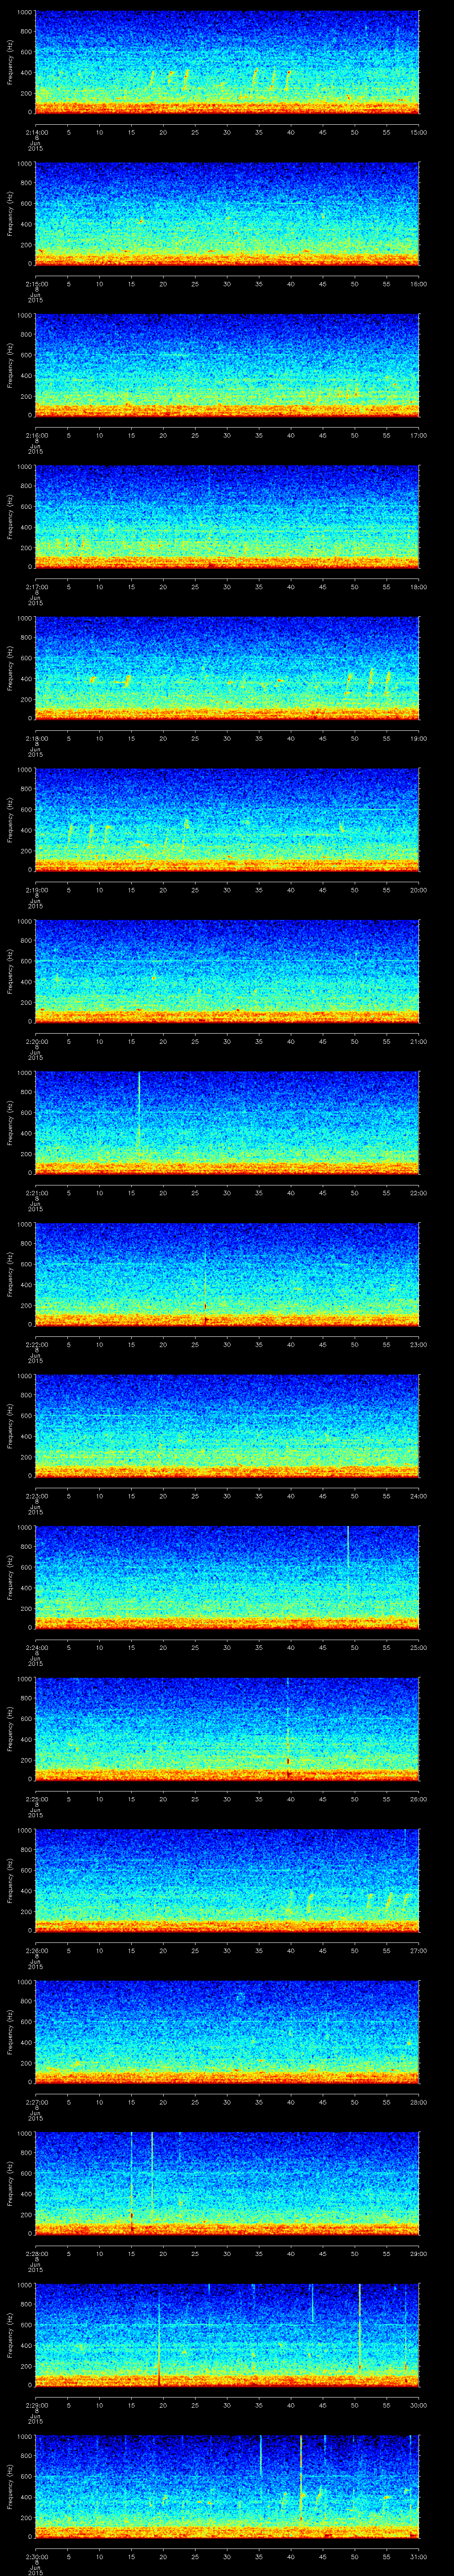Click the 2:23:00 start time label
454x2576 pixels.
coord(36,1496)
